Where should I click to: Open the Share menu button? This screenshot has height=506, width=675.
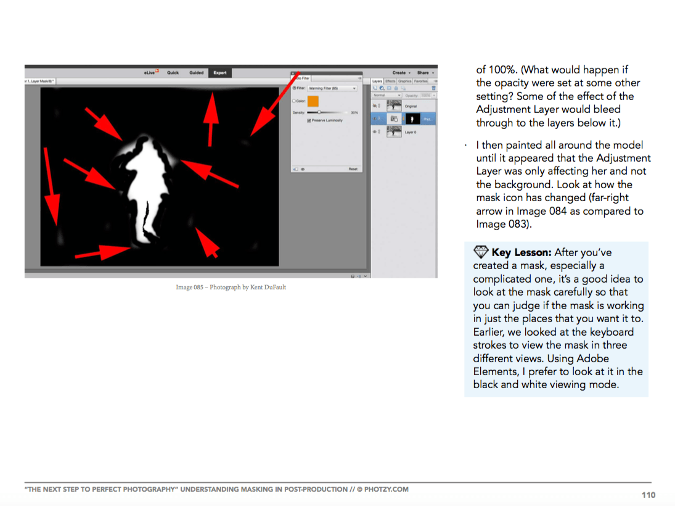pyautogui.click(x=424, y=72)
